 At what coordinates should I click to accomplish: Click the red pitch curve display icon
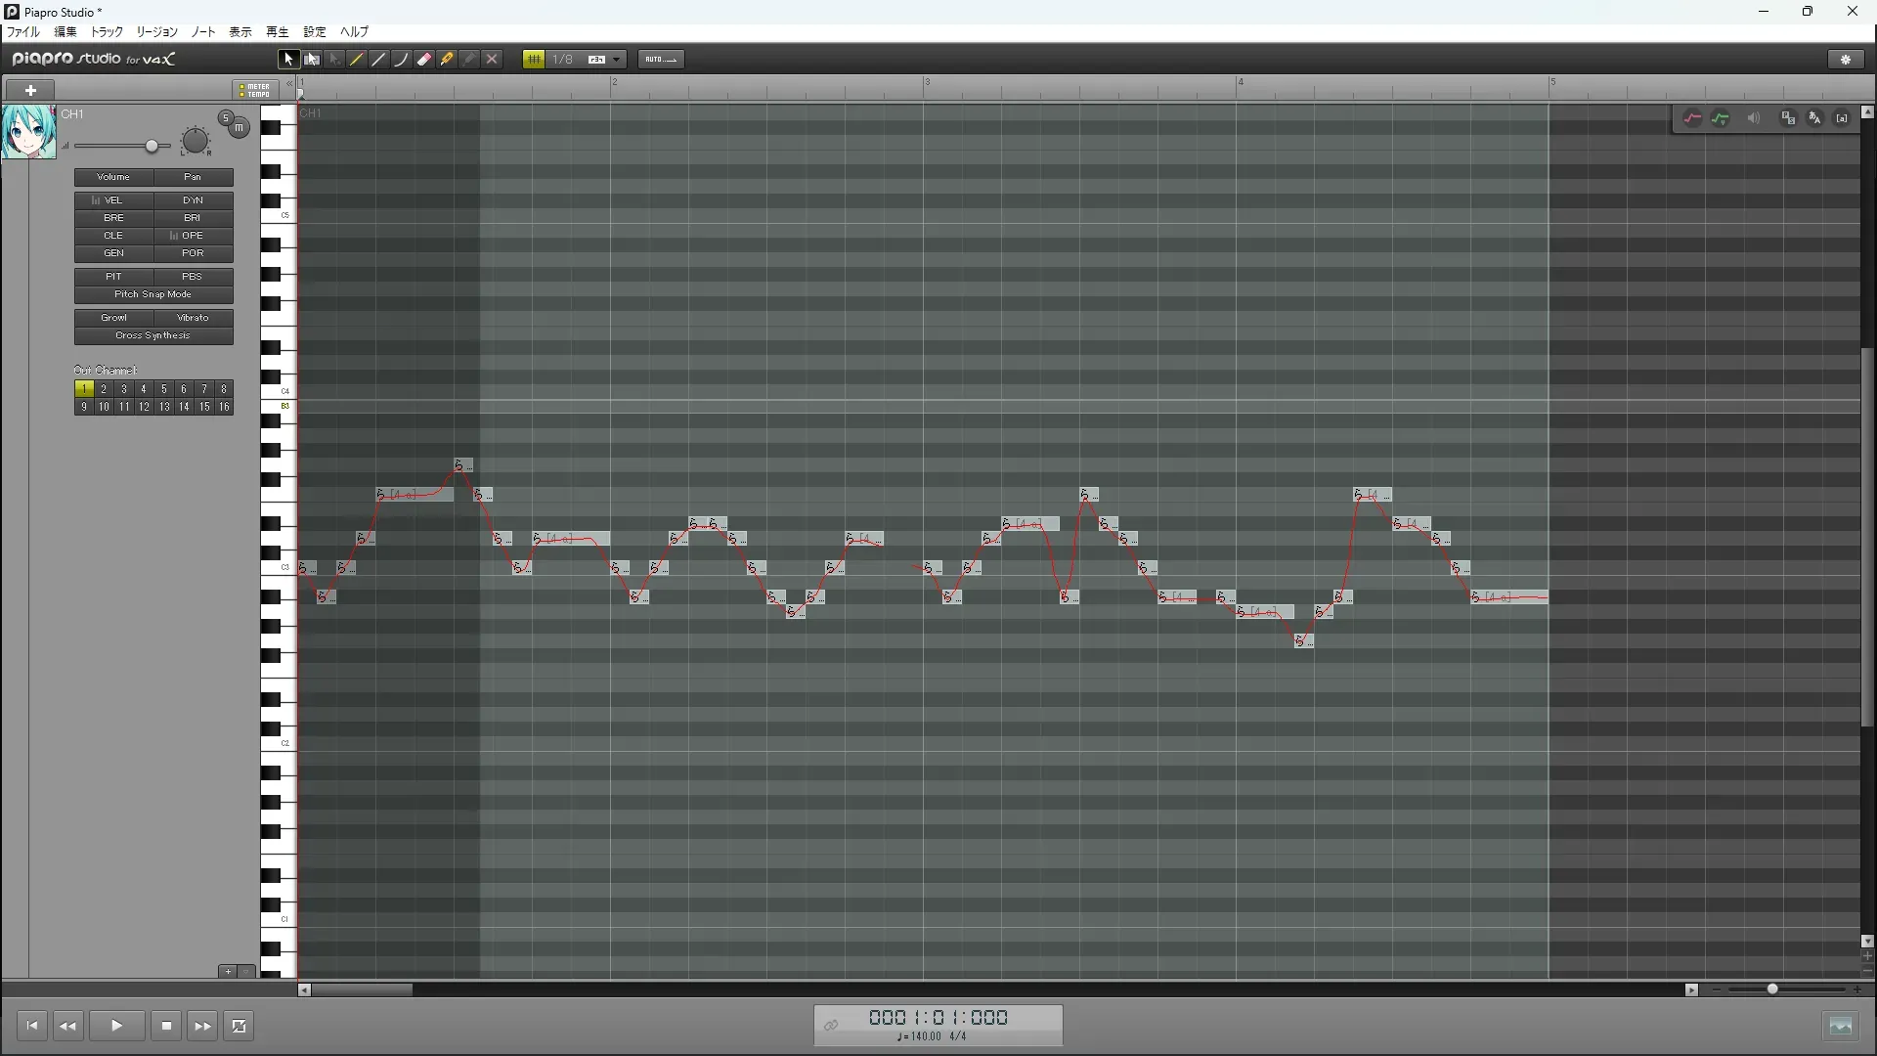coord(1692,118)
